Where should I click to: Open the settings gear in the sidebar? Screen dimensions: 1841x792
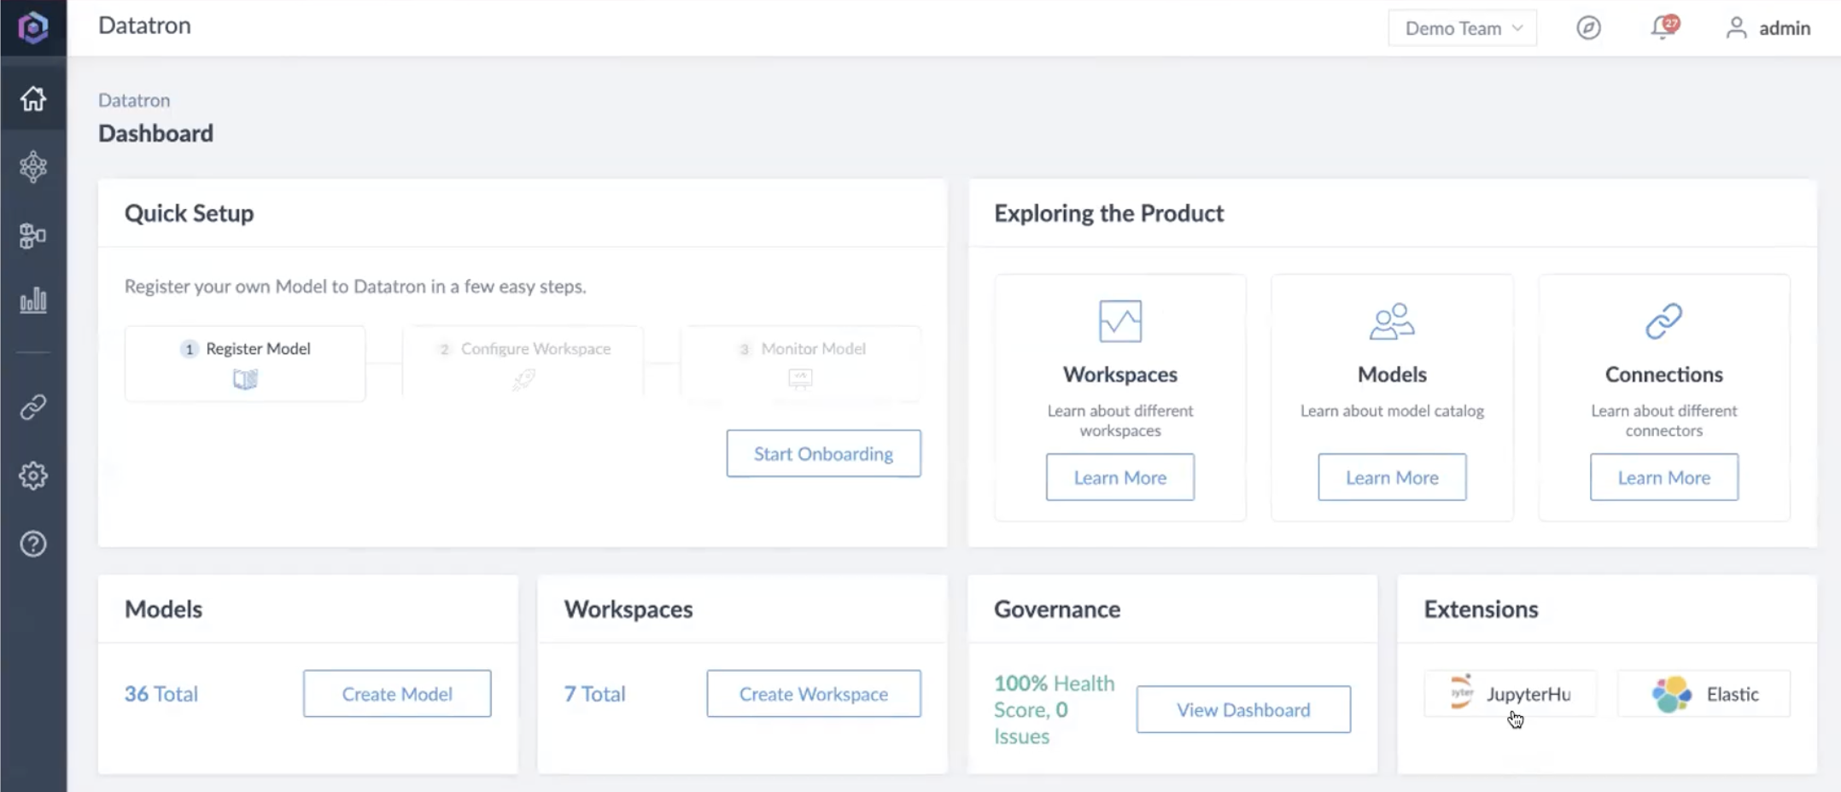click(33, 475)
